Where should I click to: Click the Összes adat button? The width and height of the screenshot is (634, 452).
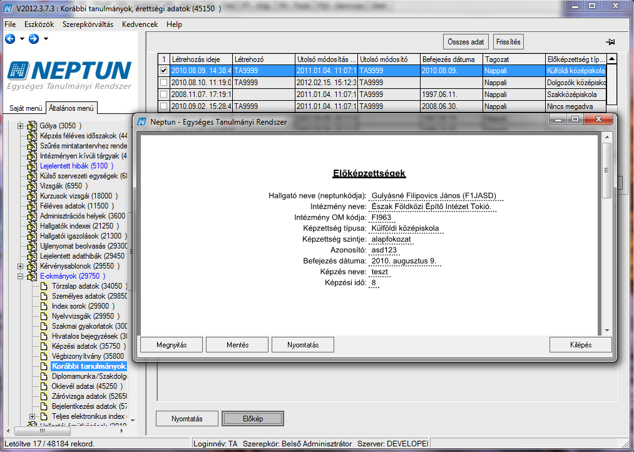pyautogui.click(x=466, y=42)
